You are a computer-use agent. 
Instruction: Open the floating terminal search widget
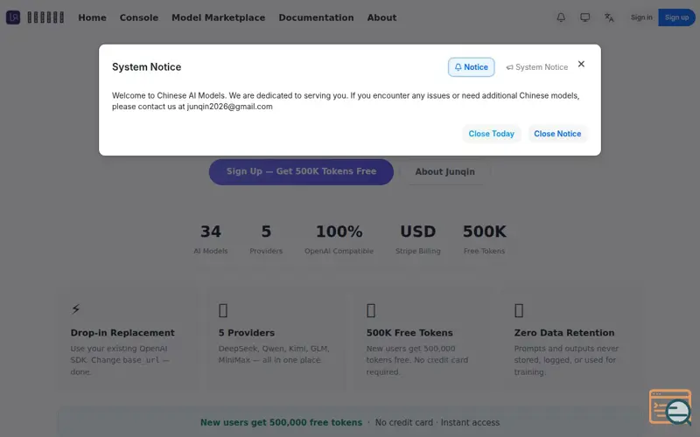(670, 407)
